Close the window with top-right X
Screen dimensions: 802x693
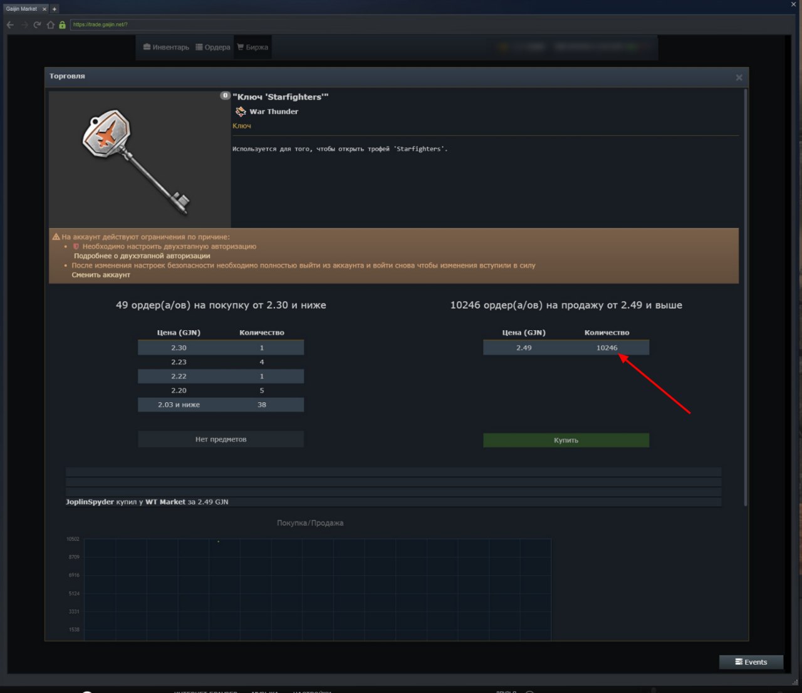coord(793,4)
